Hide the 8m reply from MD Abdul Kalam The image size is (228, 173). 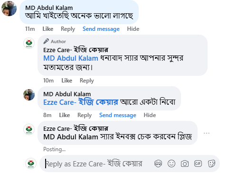pos(150,115)
